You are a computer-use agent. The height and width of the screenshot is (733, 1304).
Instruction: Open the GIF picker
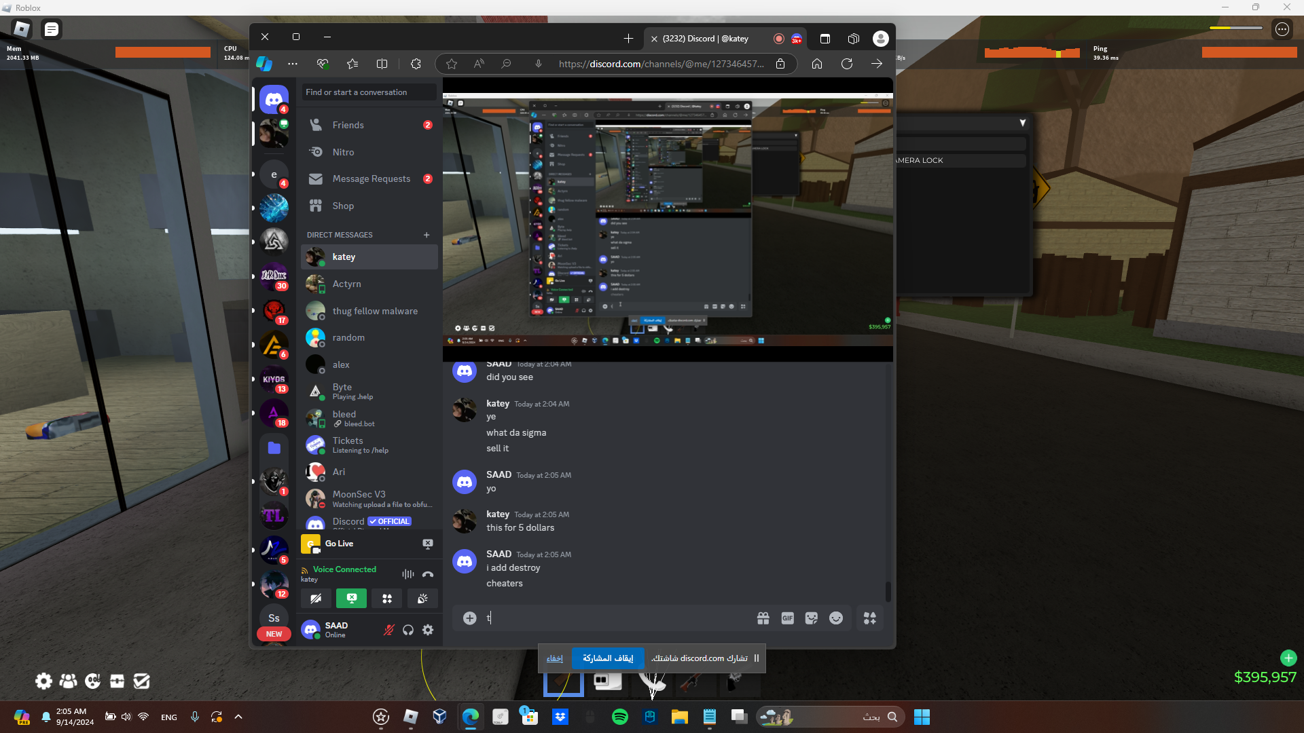[788, 618]
